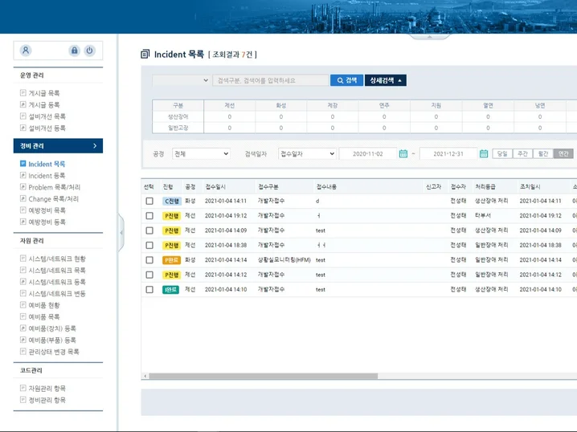Screen dimensions: 577x432
Task: Open Incident 등록 in the sidebar
Action: coord(47,175)
